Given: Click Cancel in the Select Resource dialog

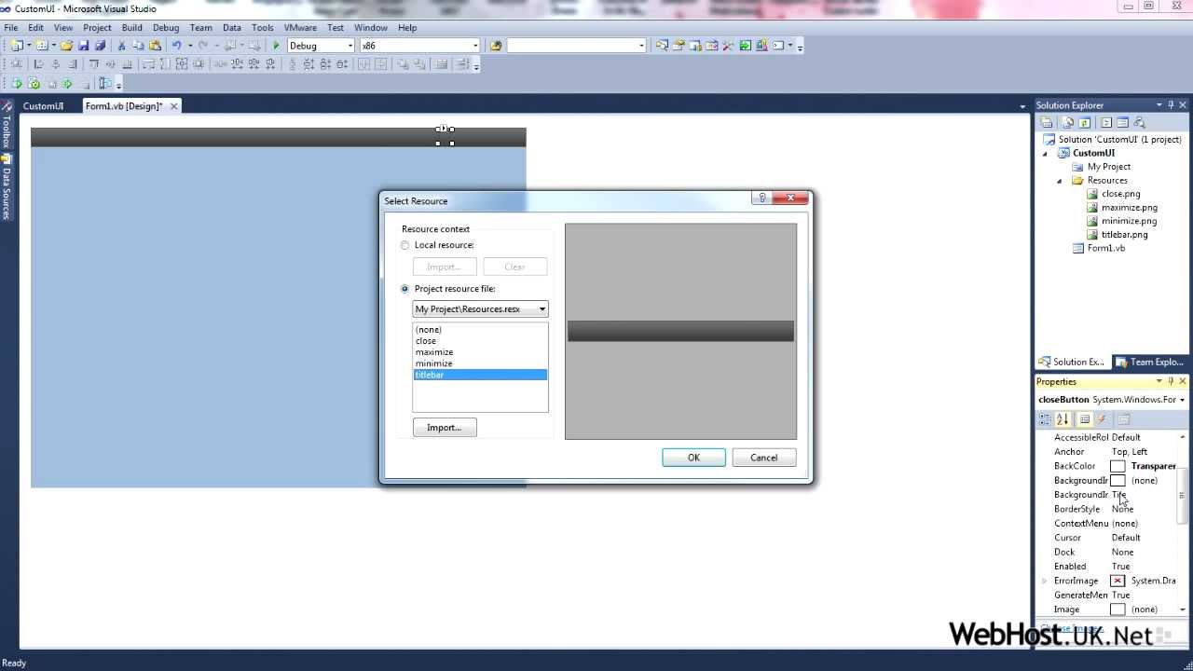Looking at the screenshot, I should tap(763, 458).
